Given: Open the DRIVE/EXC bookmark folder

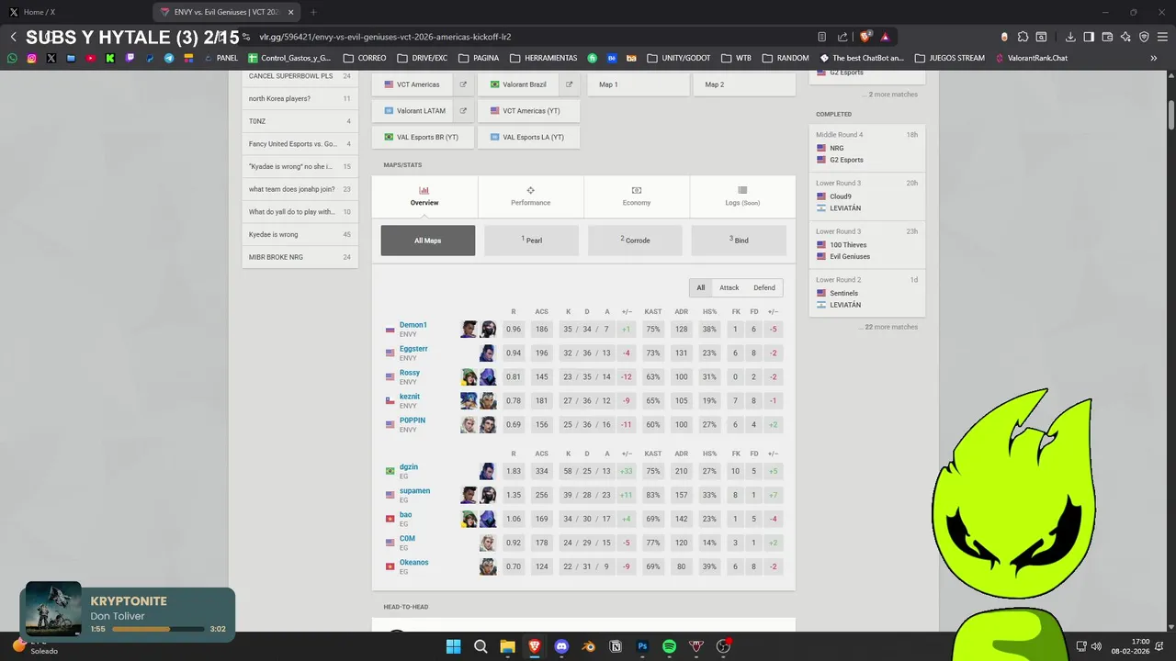Looking at the screenshot, I should [423, 58].
